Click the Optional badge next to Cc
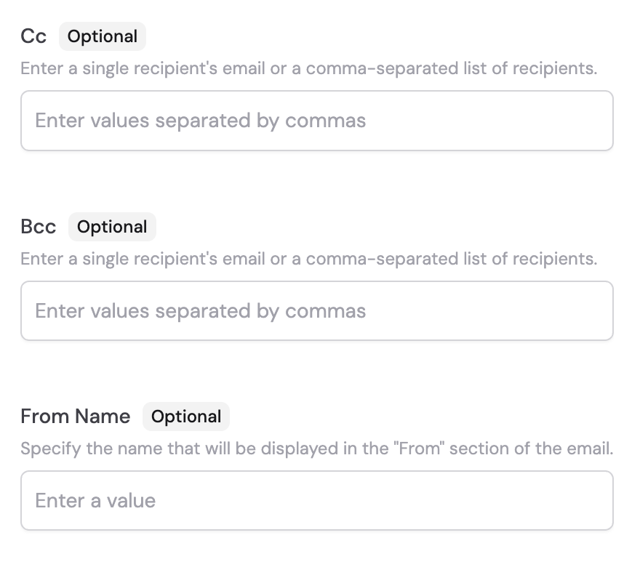Viewport: 640px width, 567px height. click(x=102, y=36)
